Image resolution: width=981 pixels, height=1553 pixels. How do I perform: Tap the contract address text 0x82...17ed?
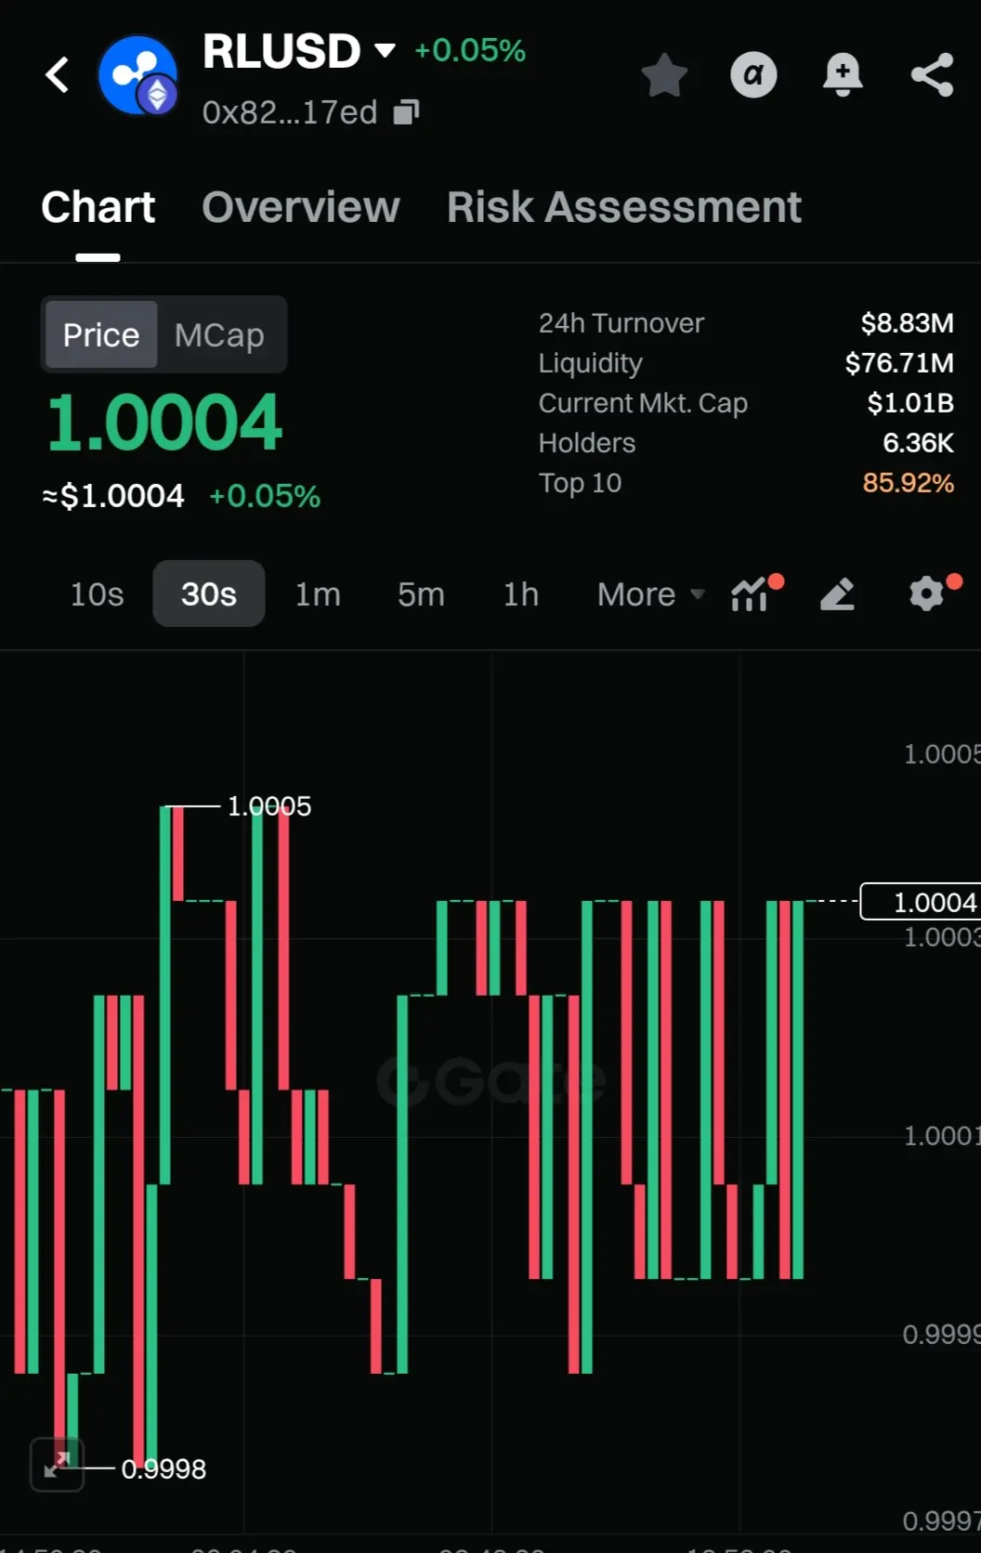pyautogui.click(x=290, y=112)
